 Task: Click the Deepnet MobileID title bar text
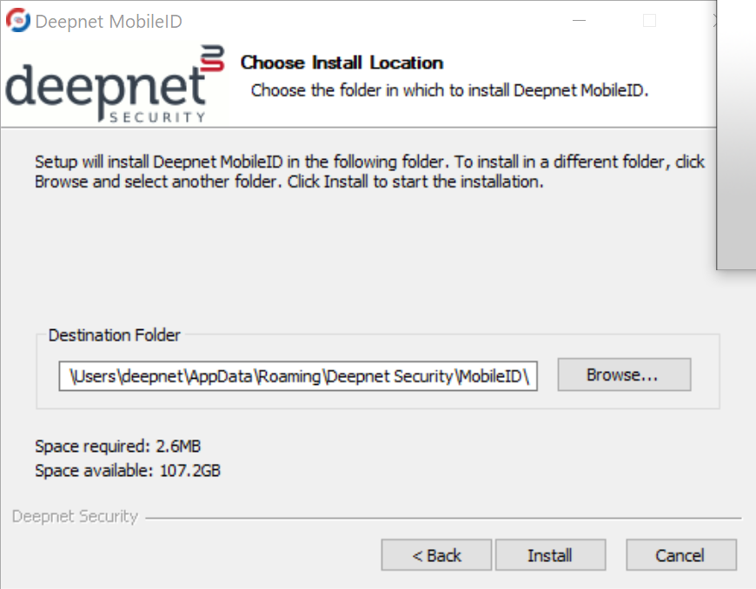coord(109,22)
